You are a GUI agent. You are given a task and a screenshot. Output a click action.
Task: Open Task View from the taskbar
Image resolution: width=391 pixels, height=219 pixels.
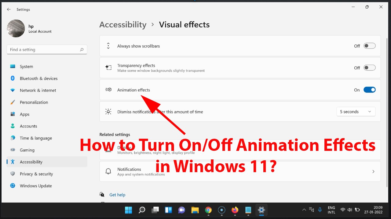click(x=155, y=210)
